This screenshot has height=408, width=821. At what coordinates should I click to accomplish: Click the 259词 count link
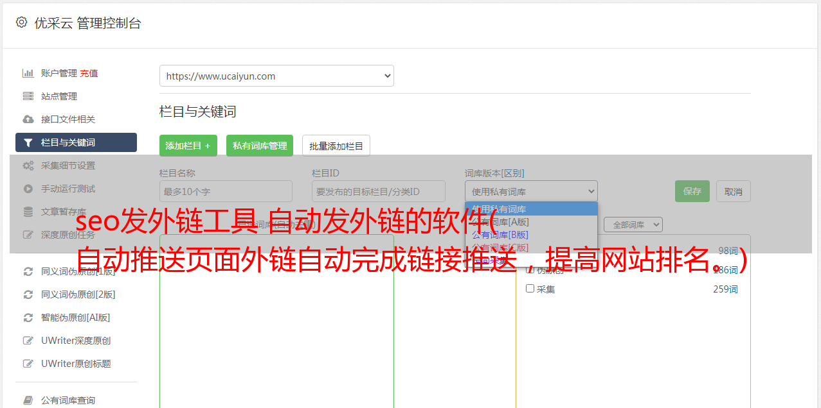coord(725,289)
